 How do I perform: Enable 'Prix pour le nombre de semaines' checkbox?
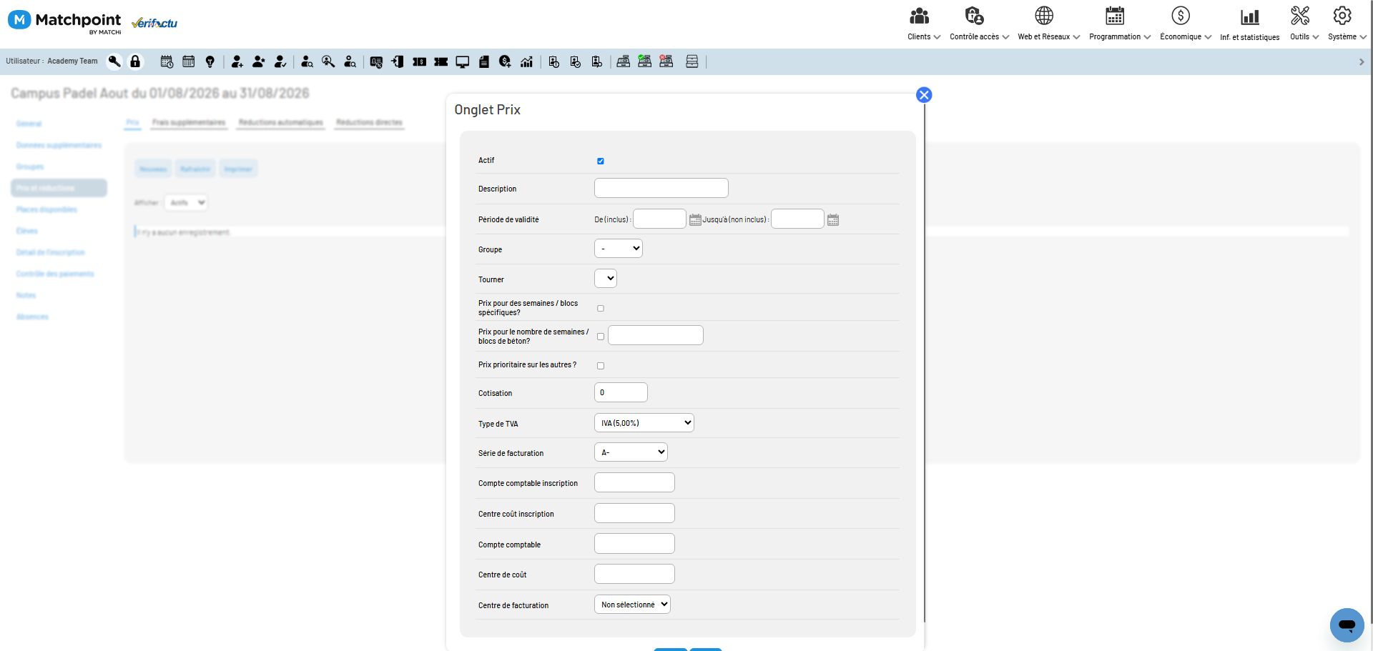601,337
